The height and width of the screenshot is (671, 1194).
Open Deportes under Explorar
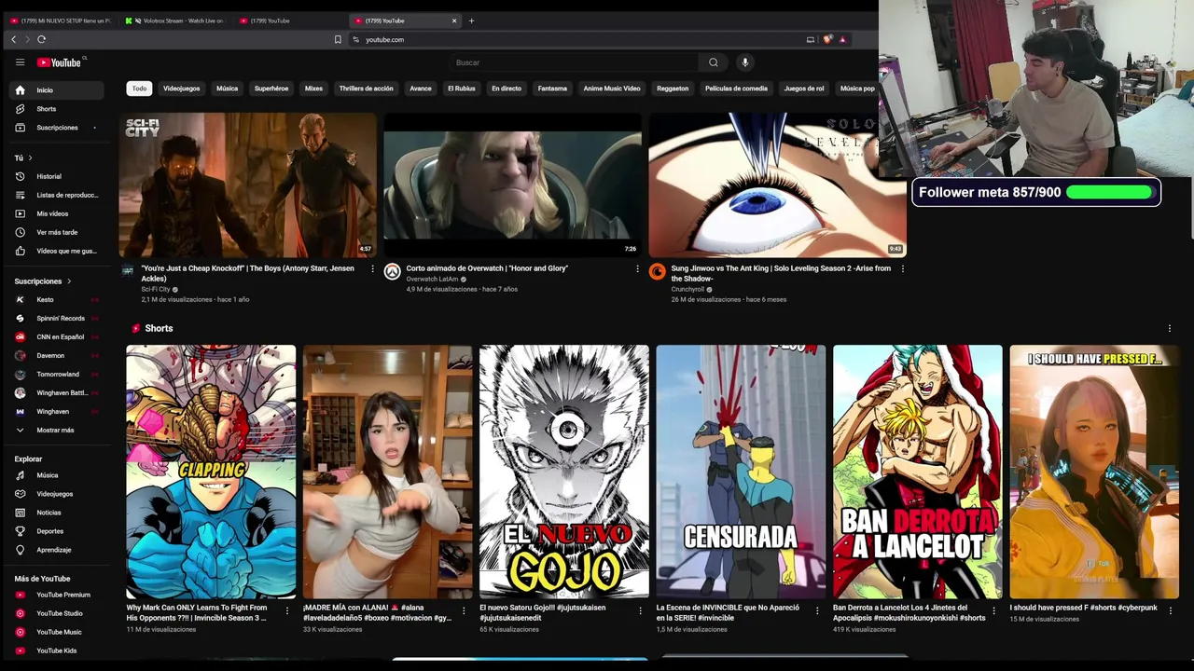pyautogui.click(x=57, y=531)
